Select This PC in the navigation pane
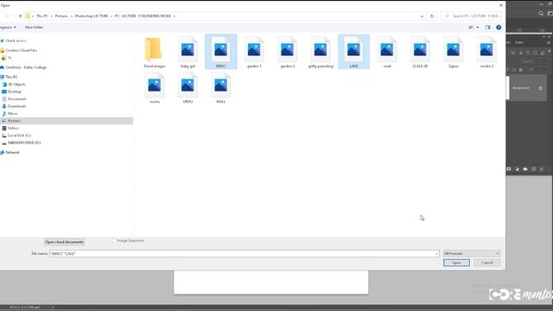This screenshot has height=311, width=553. tap(11, 77)
